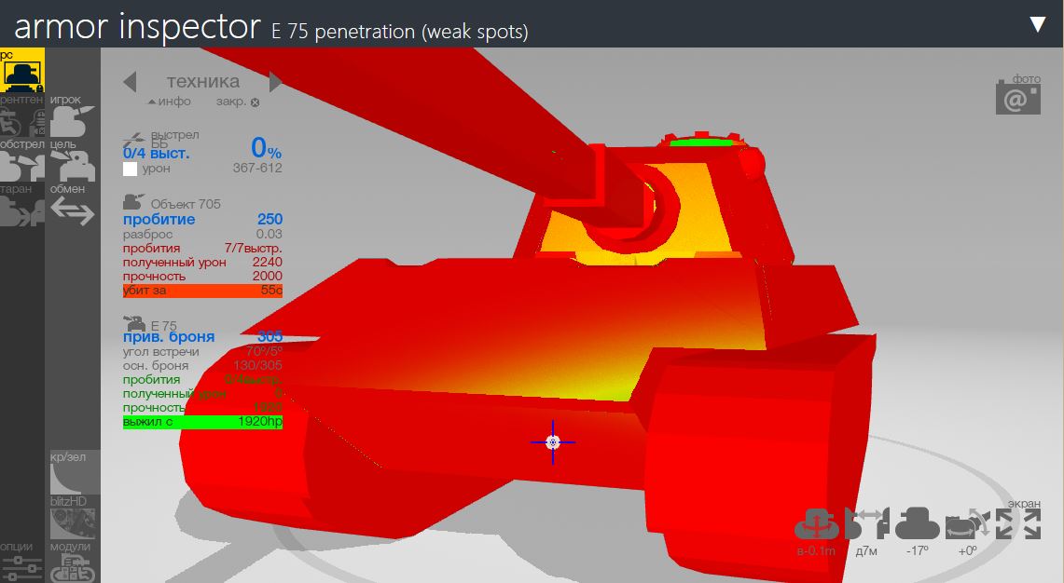Click the armor inspector title text

tap(137, 26)
